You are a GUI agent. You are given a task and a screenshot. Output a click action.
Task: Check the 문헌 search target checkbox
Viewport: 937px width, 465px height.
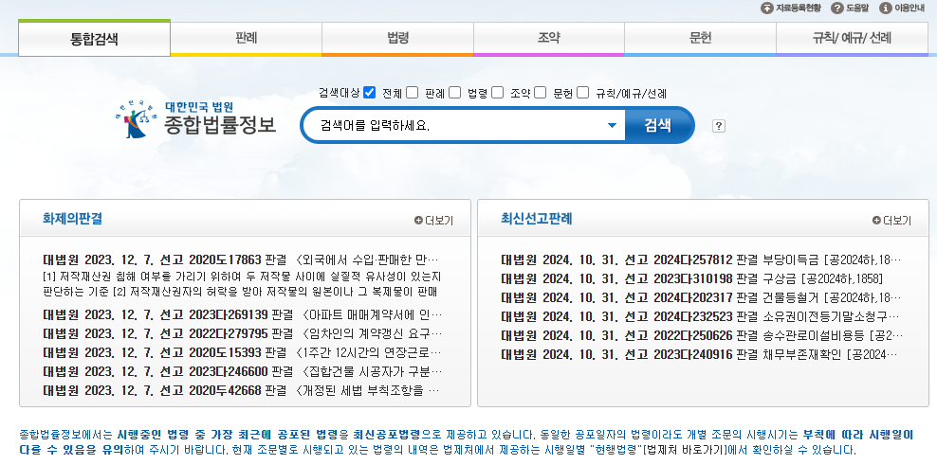pyautogui.click(x=541, y=93)
